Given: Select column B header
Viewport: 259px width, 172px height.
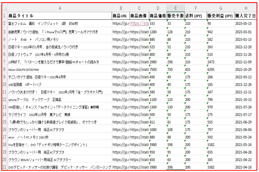Looking at the screenshot, I should (121, 8).
